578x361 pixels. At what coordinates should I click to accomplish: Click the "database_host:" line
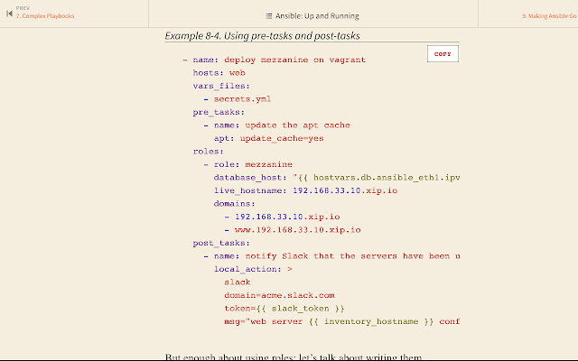(337, 178)
